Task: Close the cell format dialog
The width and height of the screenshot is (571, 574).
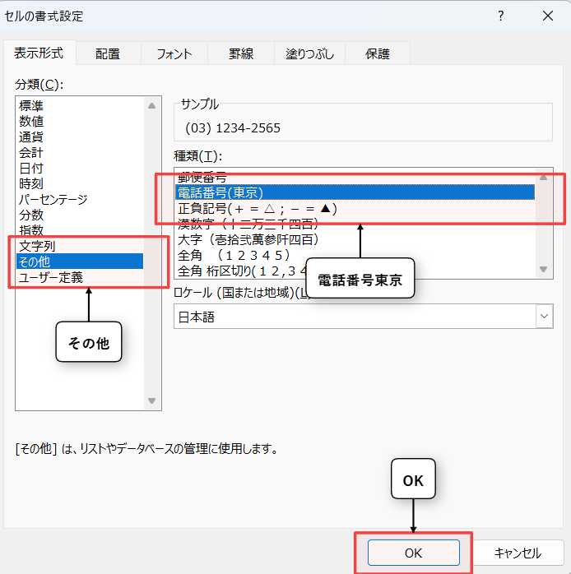Action: pyautogui.click(x=547, y=16)
